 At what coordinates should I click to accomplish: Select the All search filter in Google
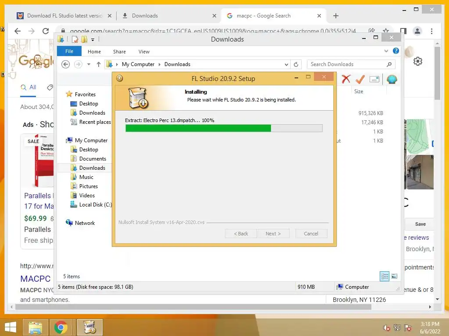(x=29, y=87)
